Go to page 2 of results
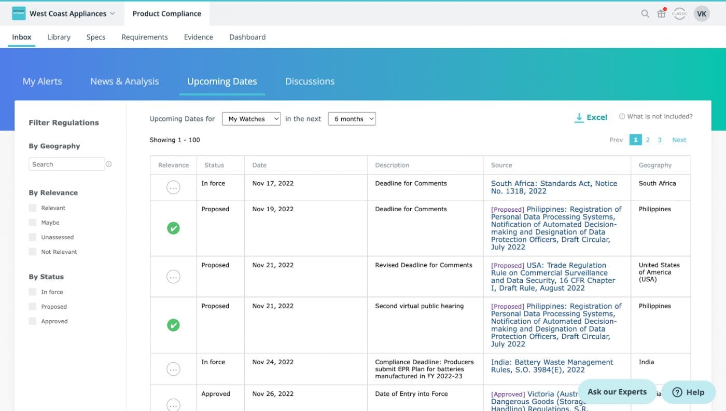This screenshot has width=726, height=411. (x=648, y=140)
